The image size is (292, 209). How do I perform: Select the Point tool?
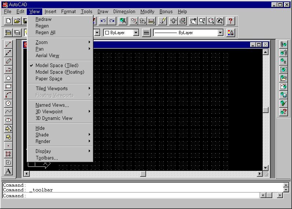pos(8,146)
